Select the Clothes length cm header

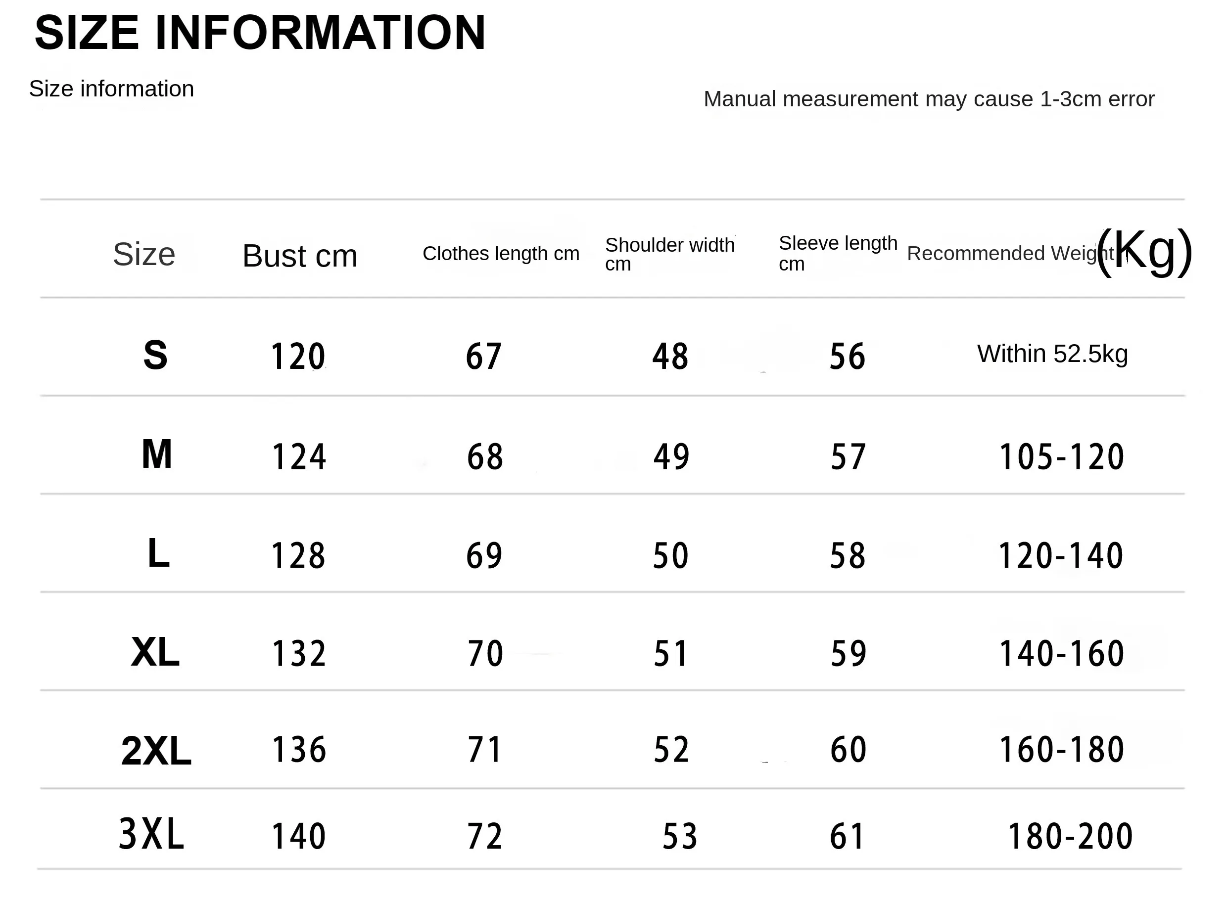(x=501, y=253)
